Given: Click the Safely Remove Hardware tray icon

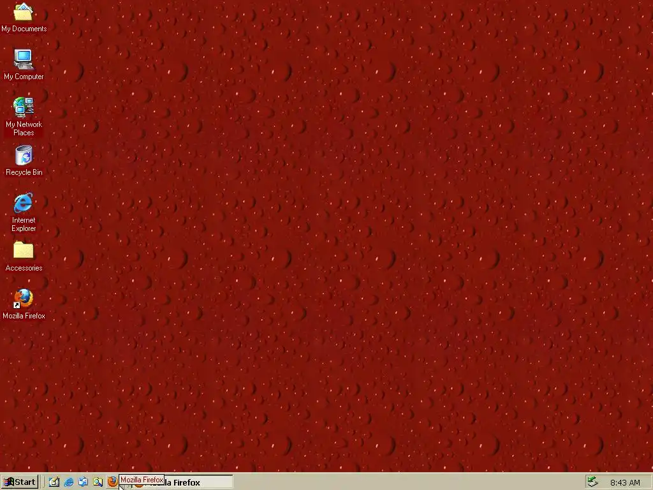Looking at the screenshot, I should pyautogui.click(x=592, y=482).
